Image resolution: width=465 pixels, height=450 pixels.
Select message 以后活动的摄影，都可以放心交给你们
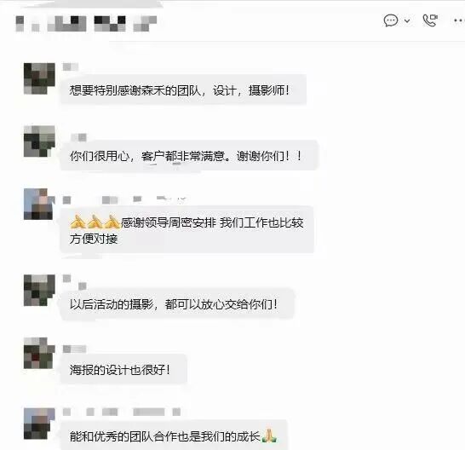177,304
